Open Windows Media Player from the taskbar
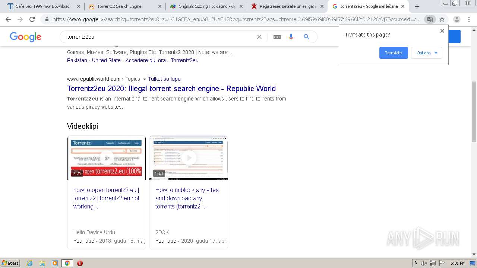477x268 pixels. 55,263
